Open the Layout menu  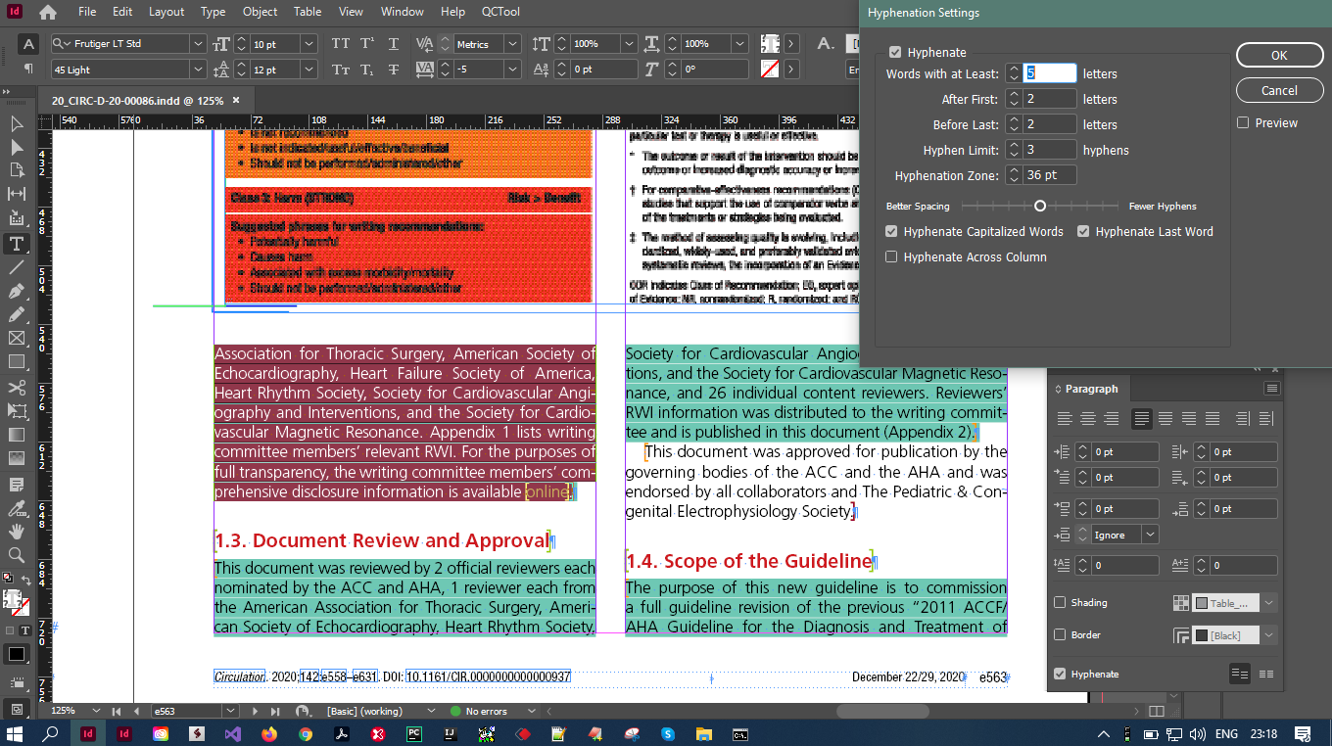[x=166, y=12]
